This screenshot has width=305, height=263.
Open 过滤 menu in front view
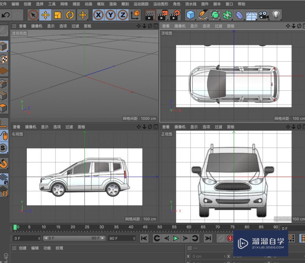pyautogui.click(x=218, y=127)
